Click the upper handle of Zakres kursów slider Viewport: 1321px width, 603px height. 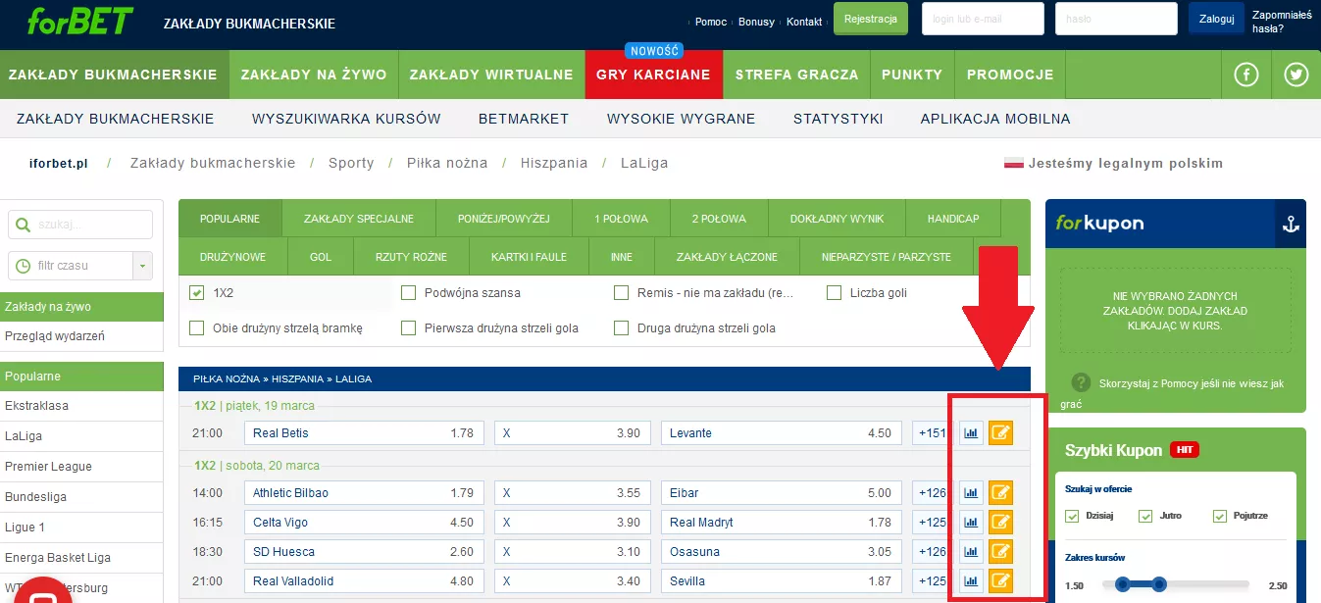(1159, 585)
